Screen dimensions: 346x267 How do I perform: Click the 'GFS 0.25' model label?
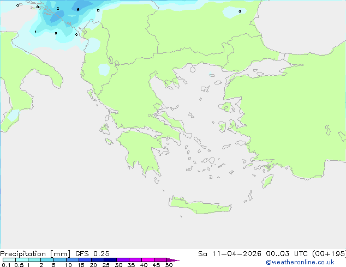click(x=92, y=254)
